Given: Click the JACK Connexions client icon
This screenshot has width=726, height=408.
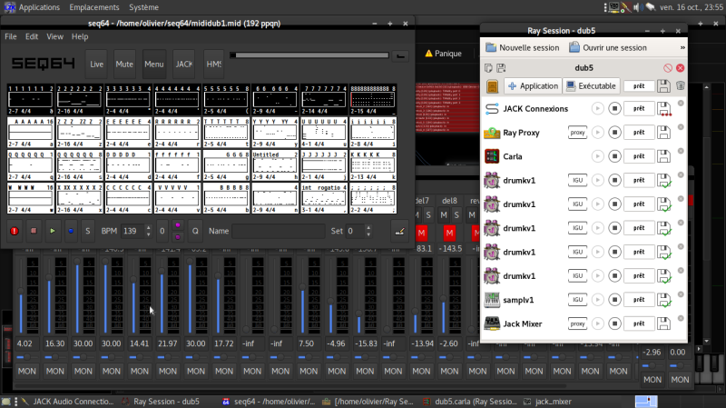Looking at the screenshot, I should point(492,109).
